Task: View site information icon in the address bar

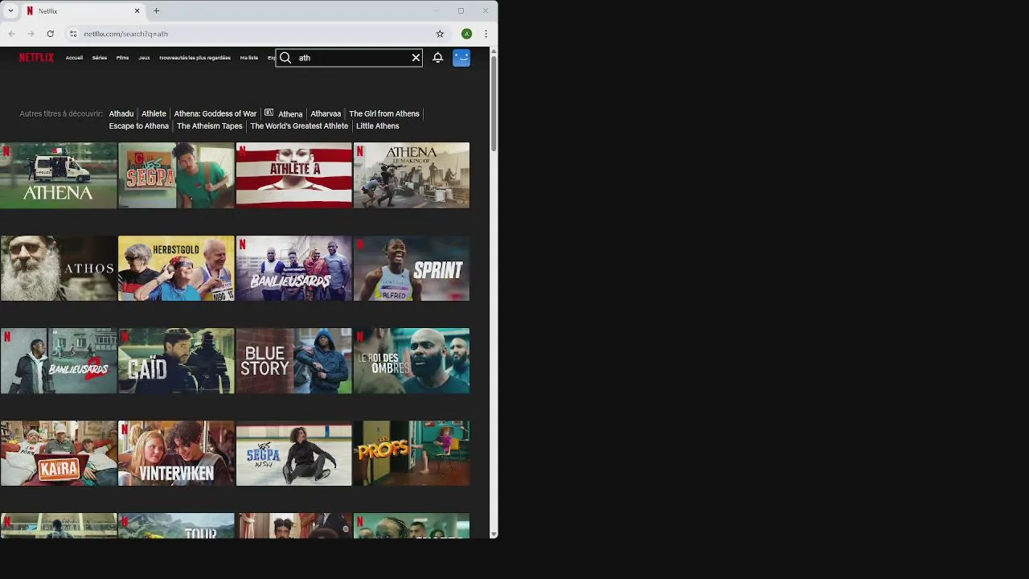Action: [72, 34]
